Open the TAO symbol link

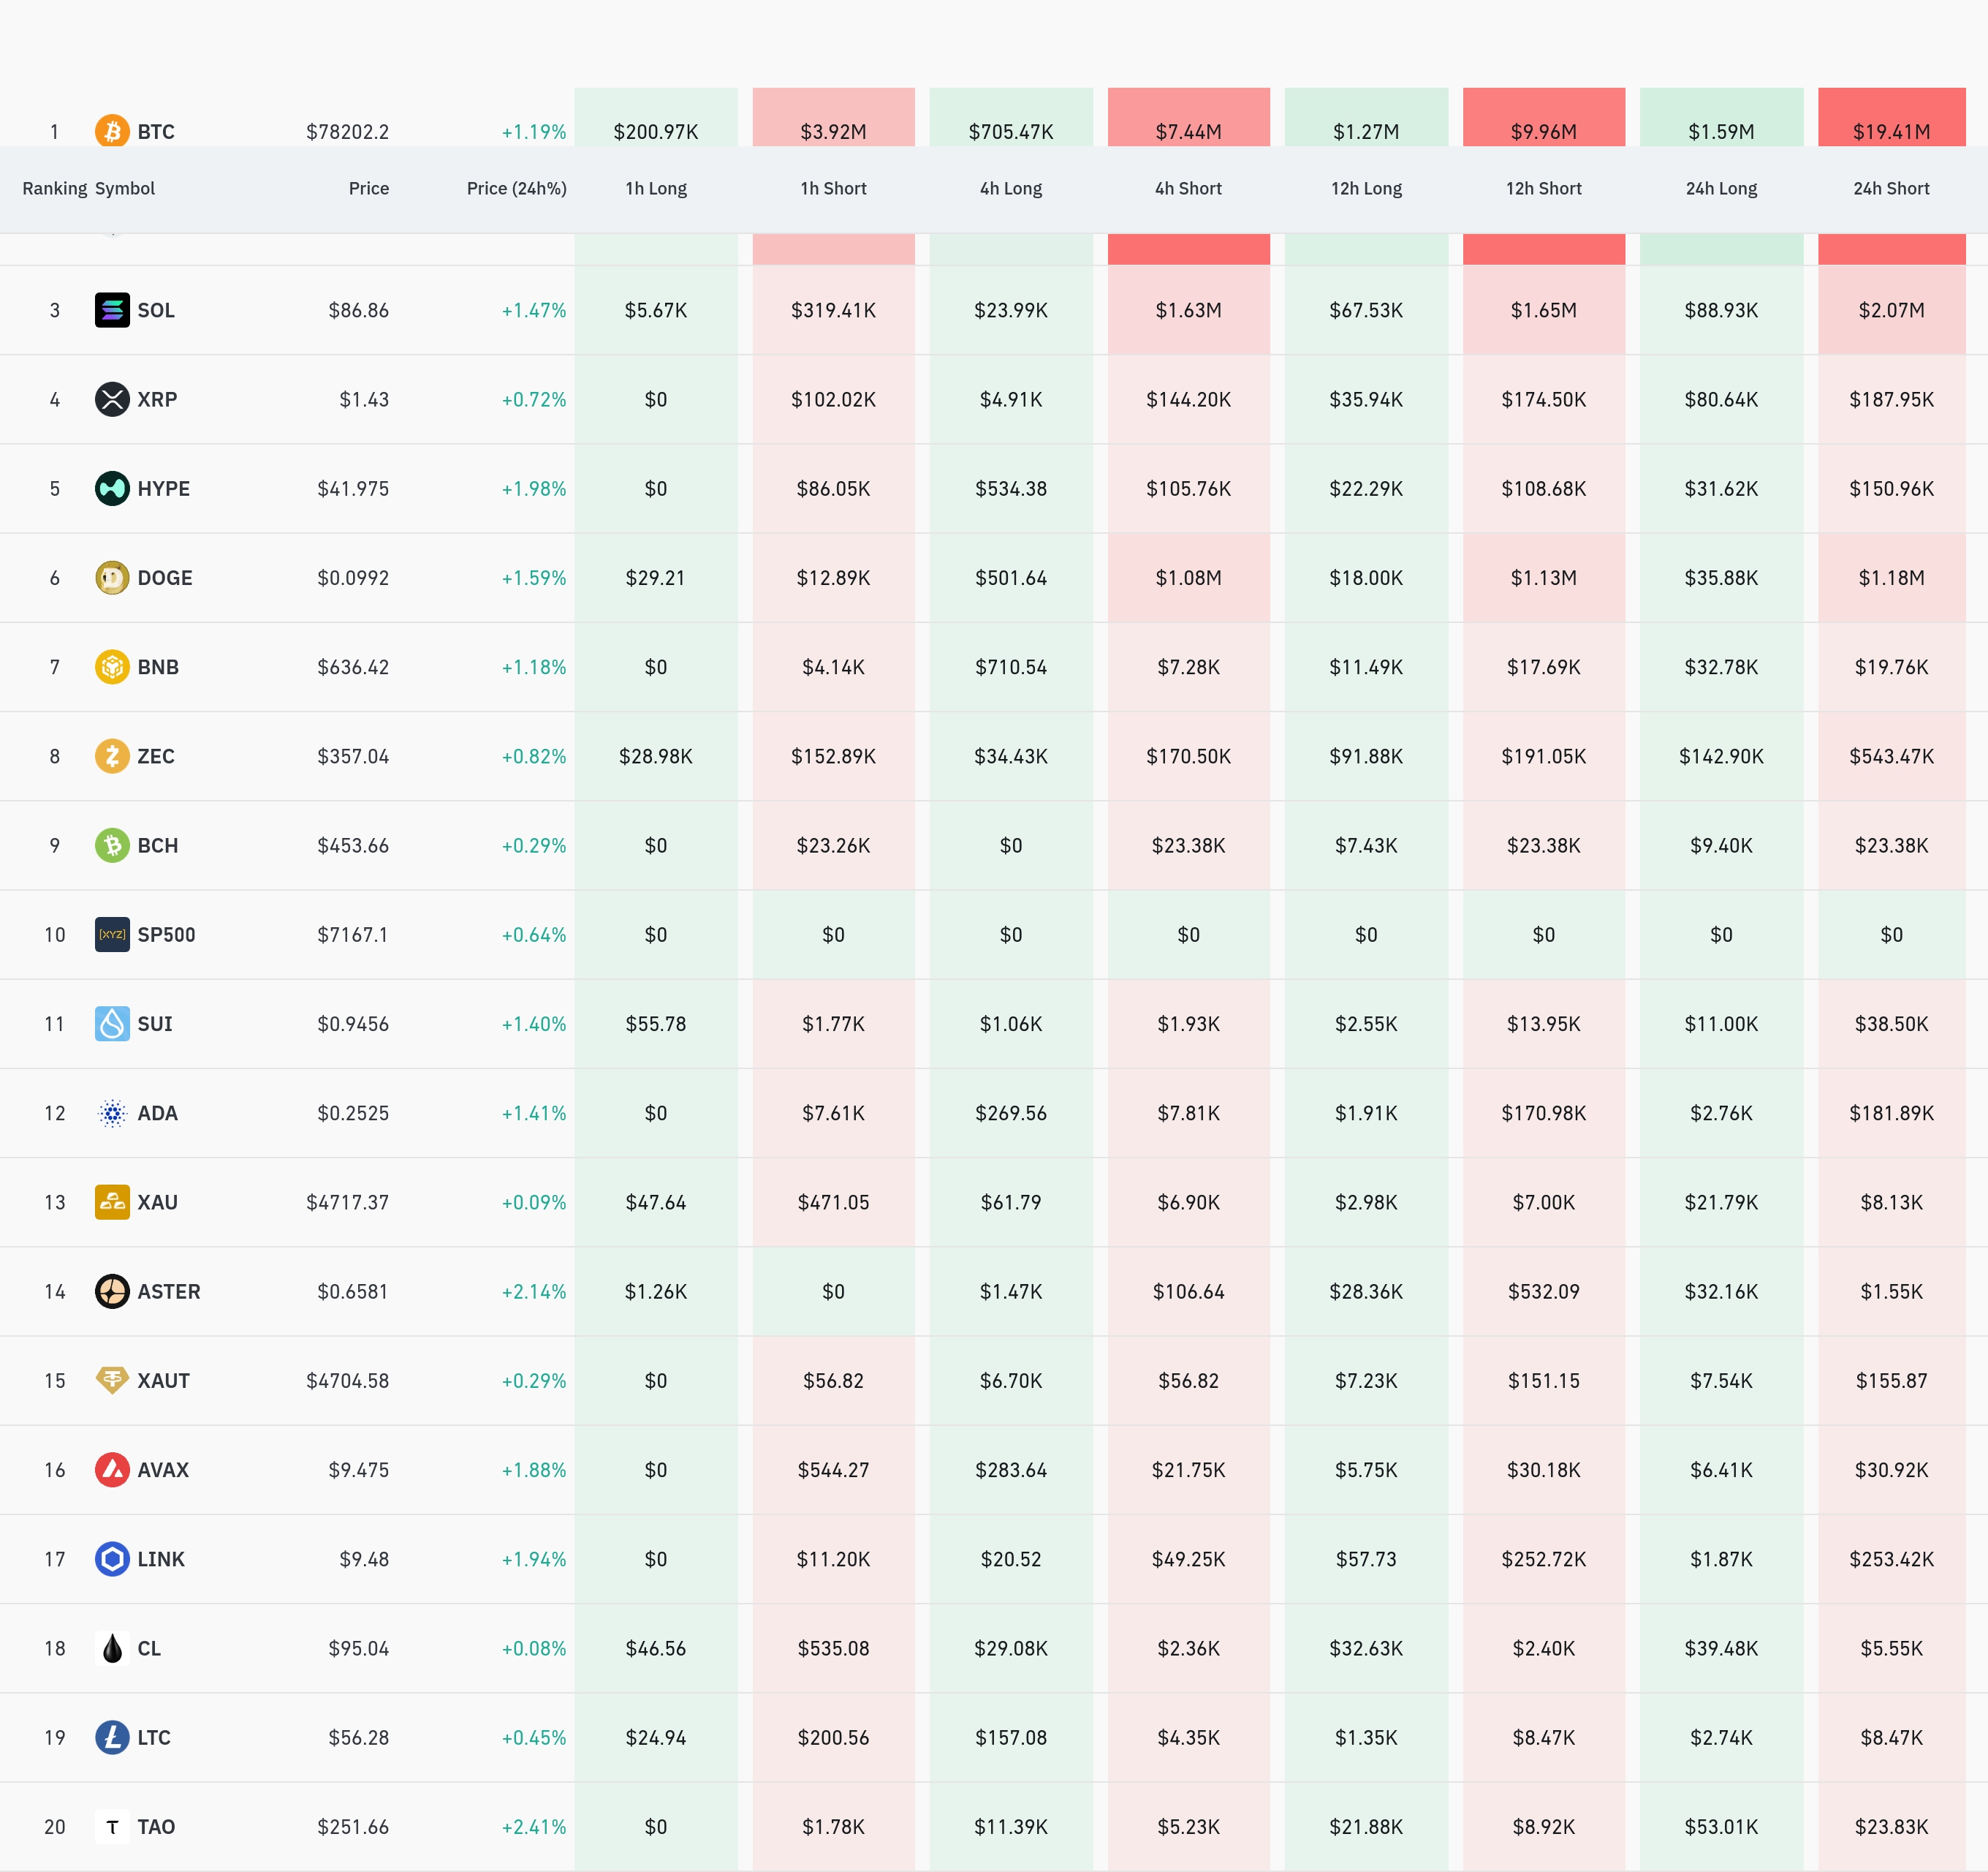[156, 1827]
